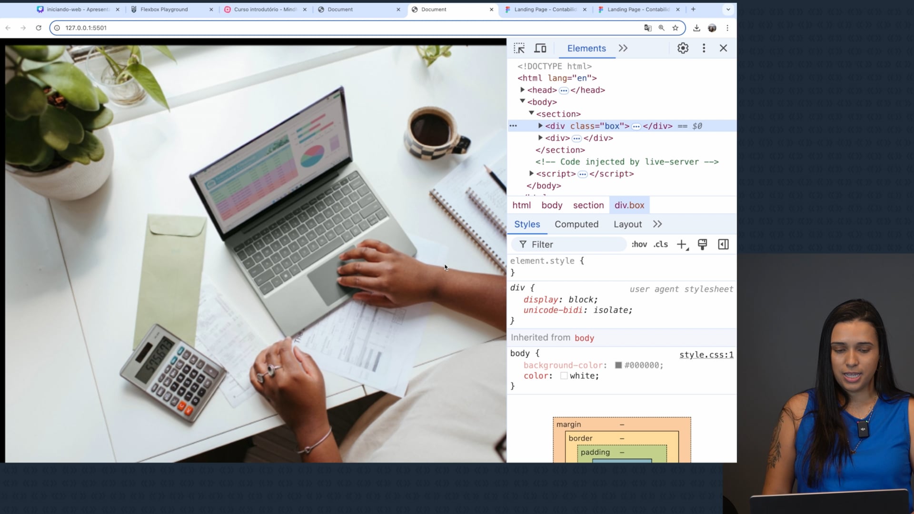
Task: Open the DevTools three-dot customize menu
Action: [704, 48]
